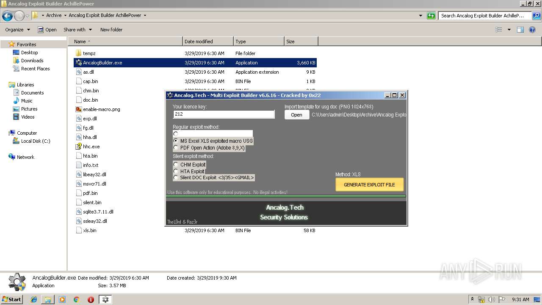542x305 pixels.
Task: Click the Windows Explorer taskbar icon
Action: tap(48, 299)
